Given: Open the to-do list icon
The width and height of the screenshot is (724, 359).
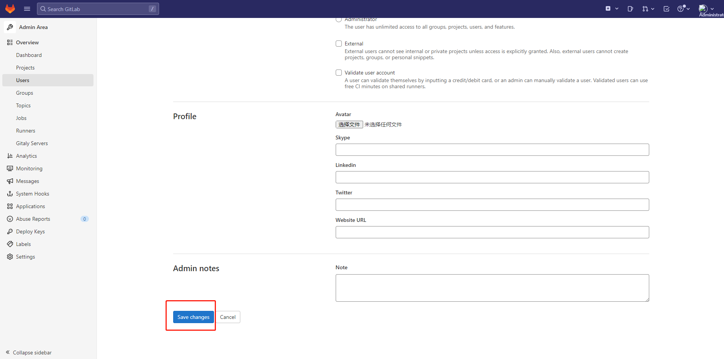Looking at the screenshot, I should click(x=666, y=9).
